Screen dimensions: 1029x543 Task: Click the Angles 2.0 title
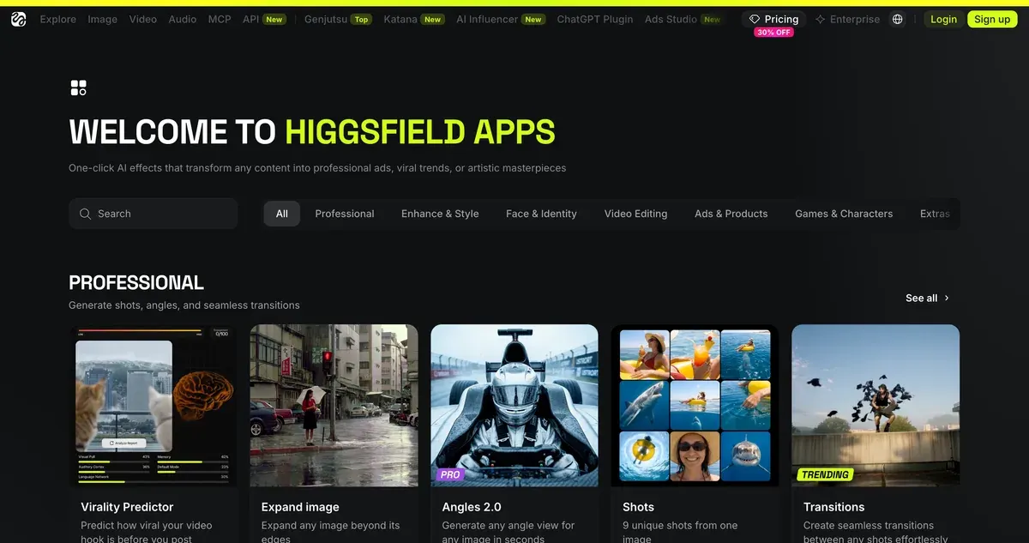click(472, 507)
